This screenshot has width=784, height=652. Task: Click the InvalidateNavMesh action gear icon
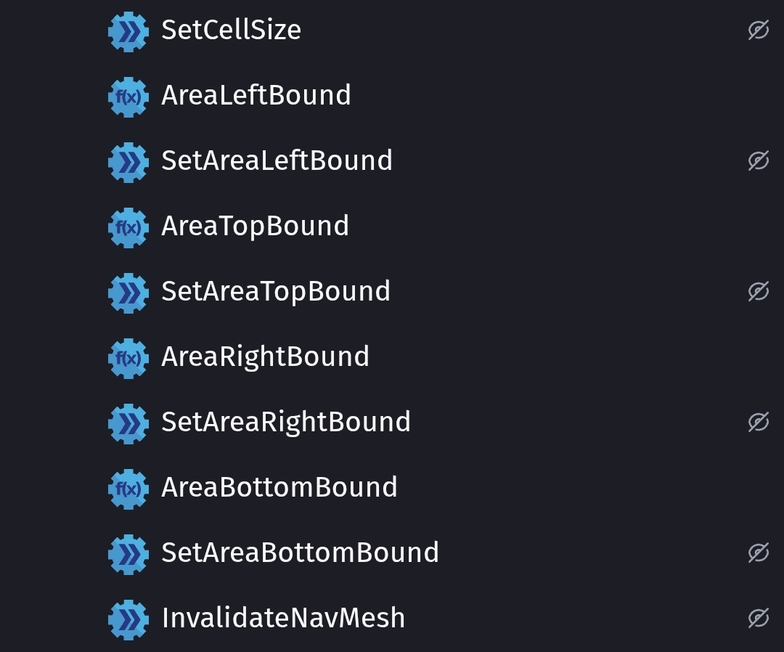pos(128,619)
